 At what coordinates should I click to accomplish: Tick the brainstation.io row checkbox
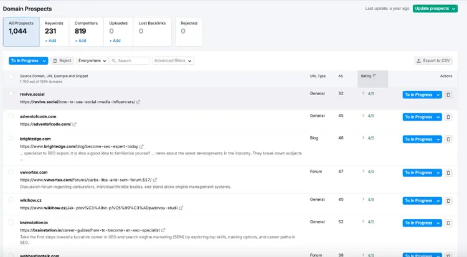(11, 222)
